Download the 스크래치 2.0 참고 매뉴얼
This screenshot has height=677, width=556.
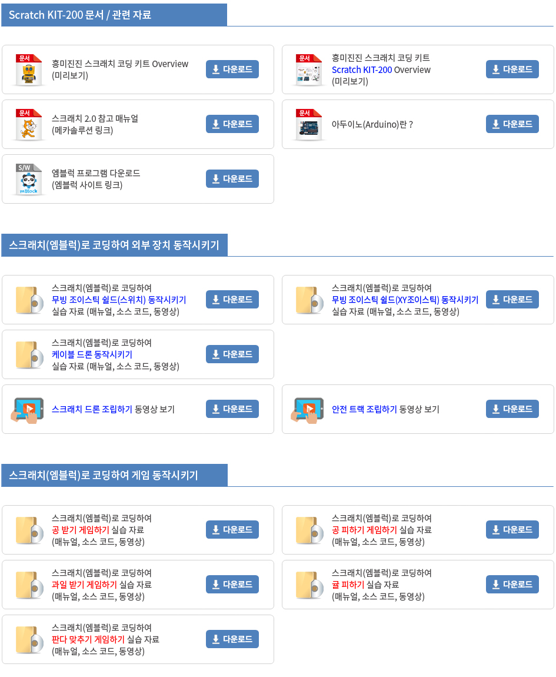tap(232, 124)
